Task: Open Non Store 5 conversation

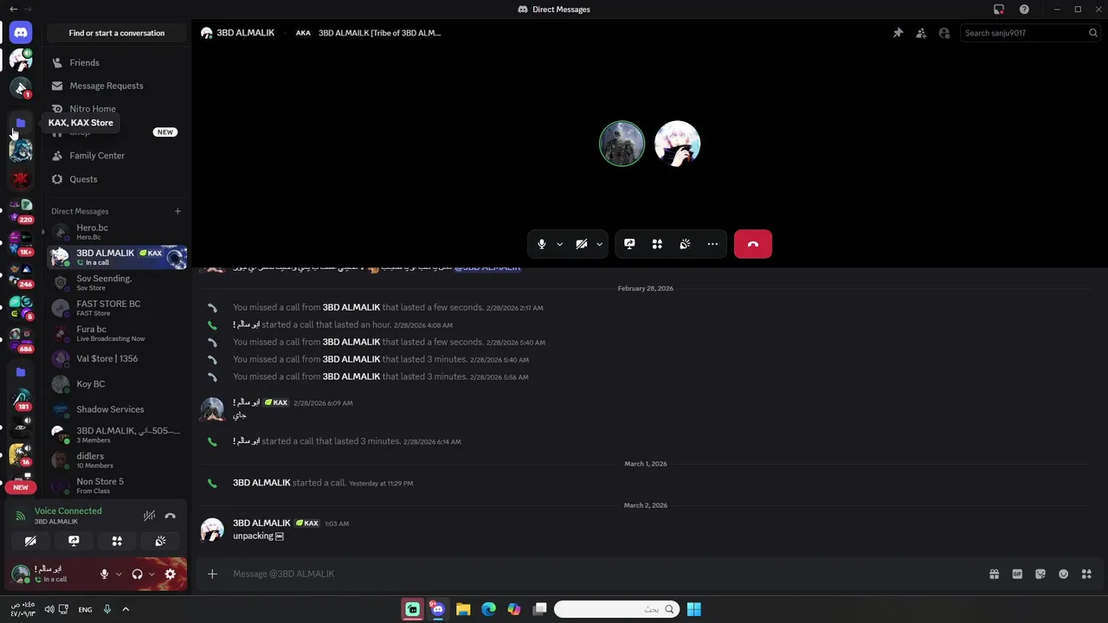Action: (x=117, y=485)
